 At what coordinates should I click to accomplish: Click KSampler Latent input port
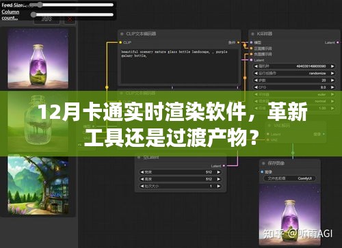(251, 60)
